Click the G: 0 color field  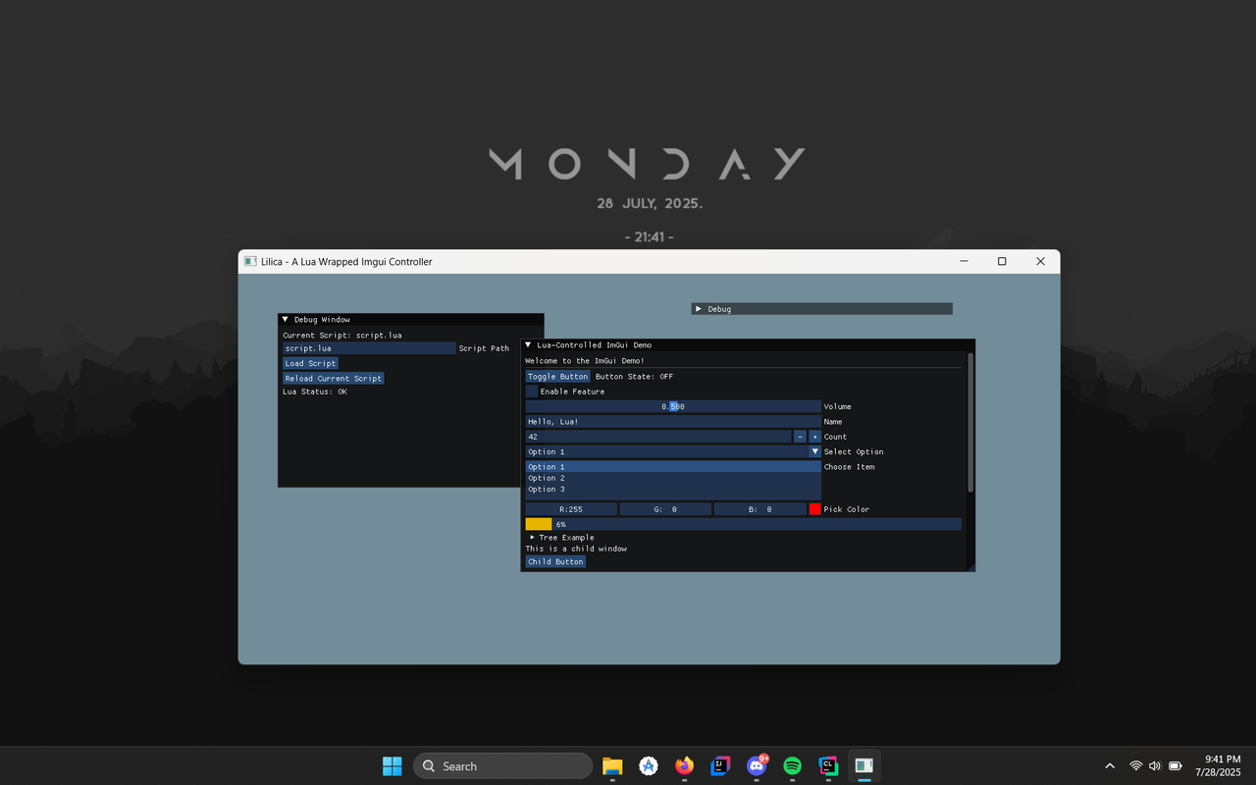(x=665, y=509)
